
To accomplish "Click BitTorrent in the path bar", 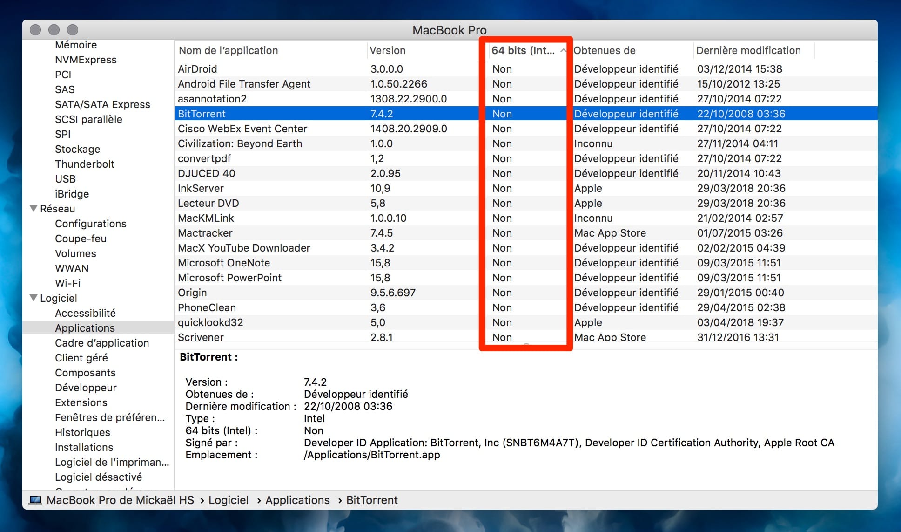I will (372, 500).
